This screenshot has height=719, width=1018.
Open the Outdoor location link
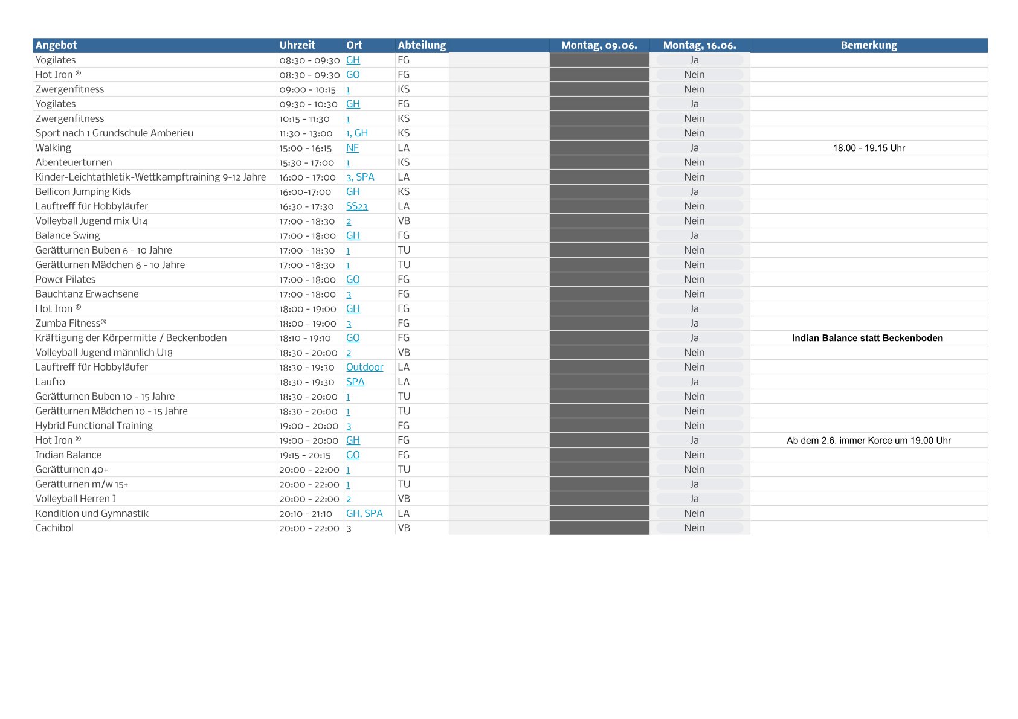tap(364, 367)
